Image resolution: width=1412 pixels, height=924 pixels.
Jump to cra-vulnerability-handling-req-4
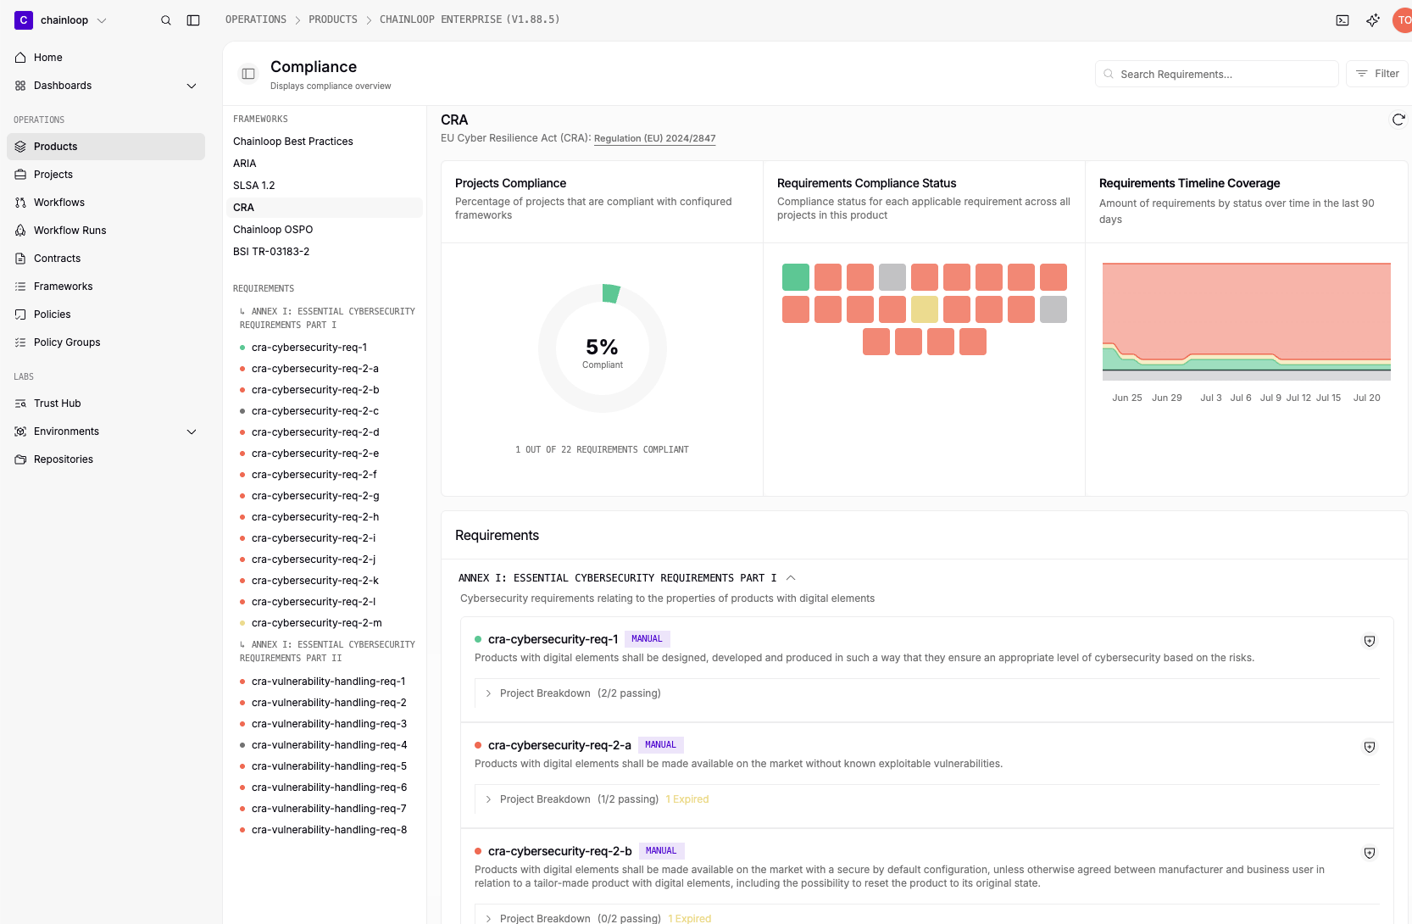pyautogui.click(x=329, y=745)
